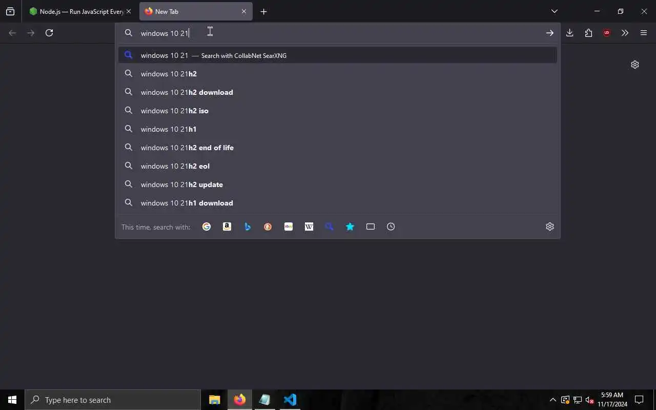The height and width of the screenshot is (410, 656).
Task: Pick suggestion 'windows 10 21h2 update'
Action: click(338, 184)
